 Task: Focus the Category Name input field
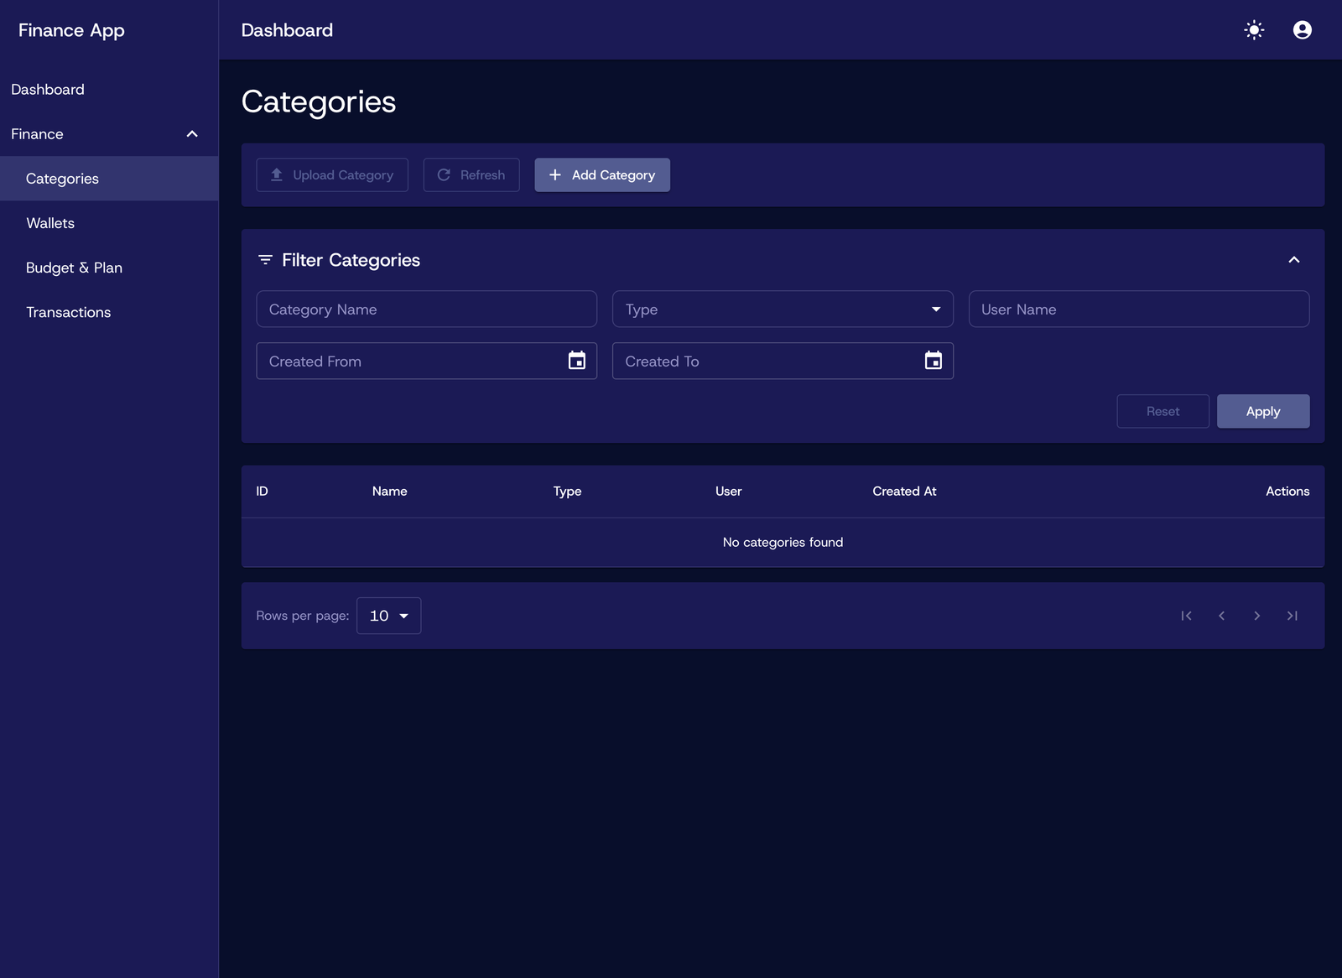426,310
